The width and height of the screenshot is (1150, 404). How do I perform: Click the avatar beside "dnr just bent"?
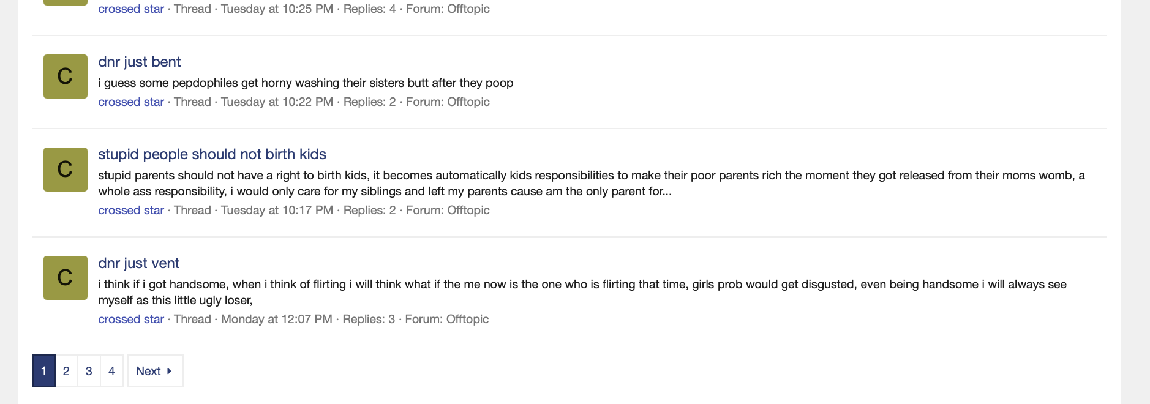tap(65, 77)
